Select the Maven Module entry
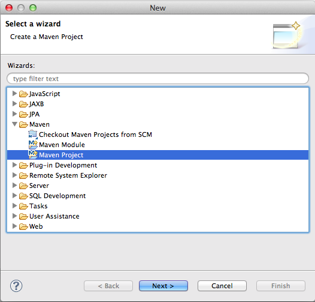 pyautogui.click(x=62, y=145)
